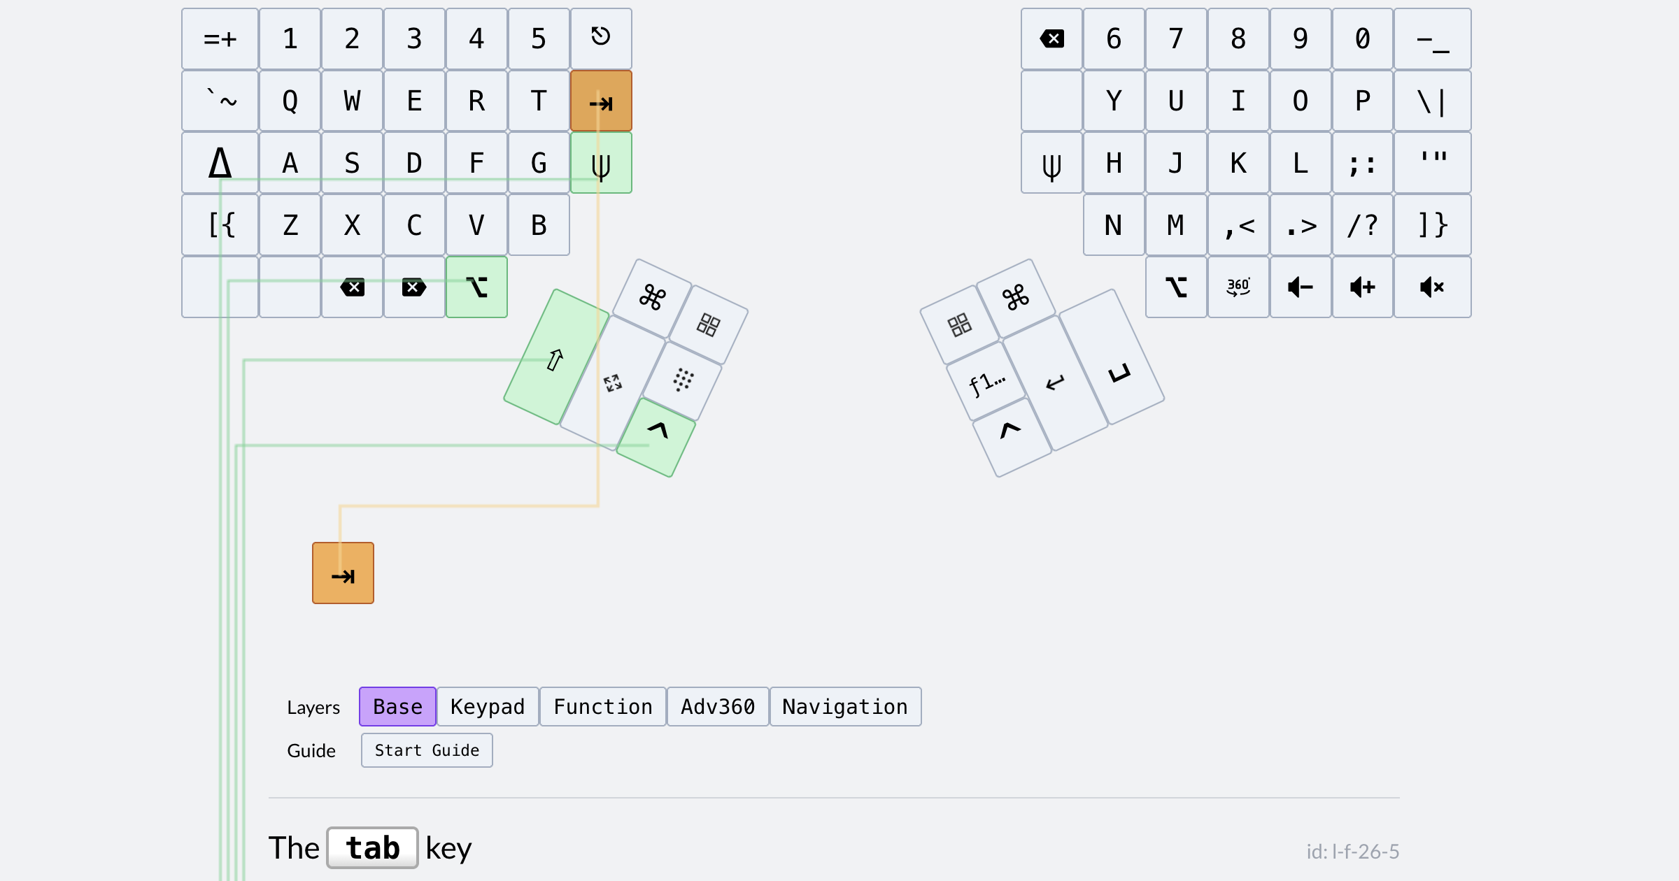This screenshot has width=1679, height=881.
Task: Click the highlighted orange tab key
Action: click(x=601, y=101)
